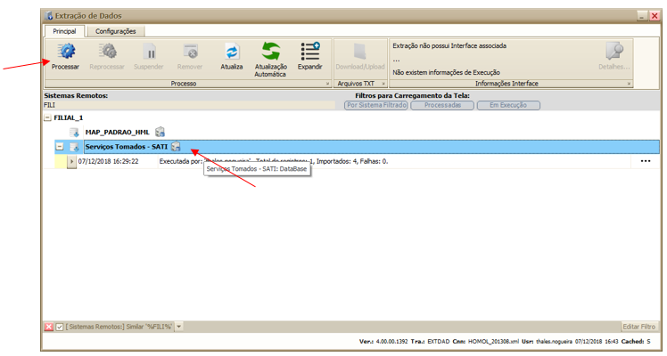667x356 pixels.
Task: Click database icon beside MAP_PADRAO_HML
Action: pos(160,133)
